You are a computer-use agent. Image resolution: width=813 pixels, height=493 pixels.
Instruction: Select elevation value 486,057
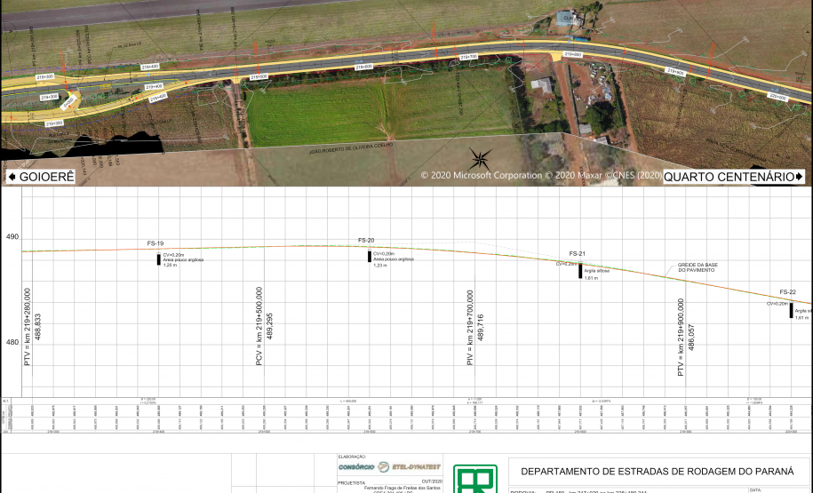coord(691,338)
